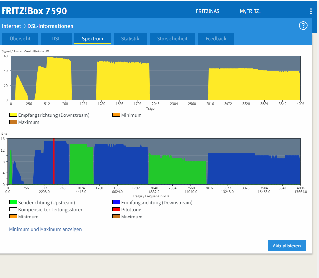The height and width of the screenshot is (278, 319).
Task: Open the three-dot options menu
Action: 311,11
